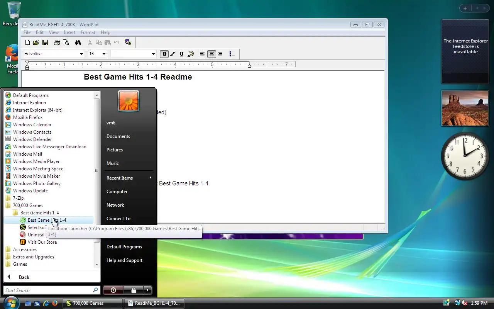This screenshot has width=494, height=309.
Task: Click the Open file icon in WordPad
Action: [x=36, y=42]
